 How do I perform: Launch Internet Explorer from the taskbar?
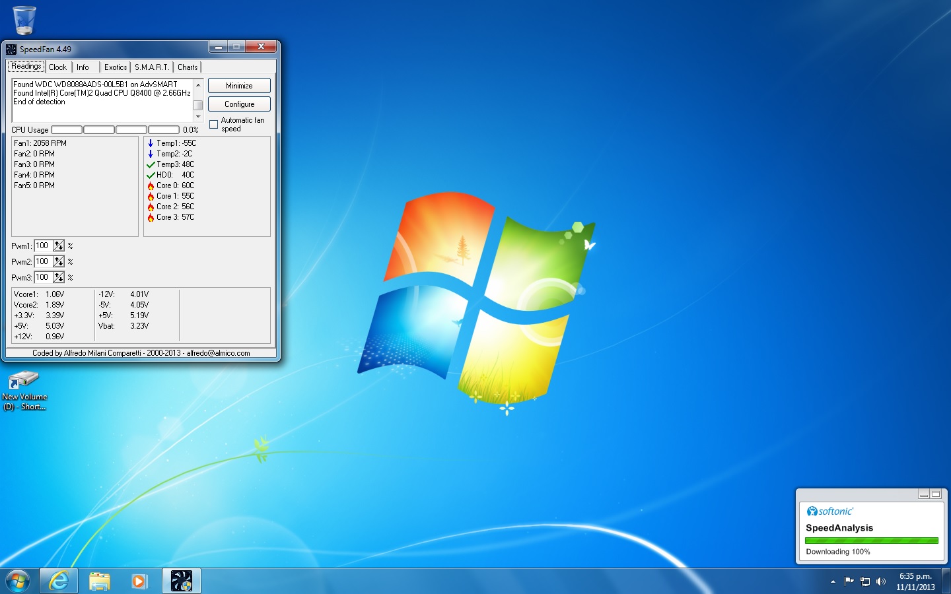point(59,581)
